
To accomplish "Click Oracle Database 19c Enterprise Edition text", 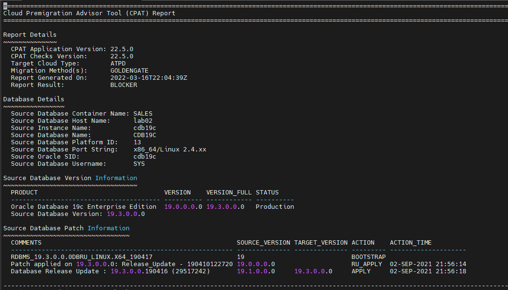I will [x=84, y=206].
